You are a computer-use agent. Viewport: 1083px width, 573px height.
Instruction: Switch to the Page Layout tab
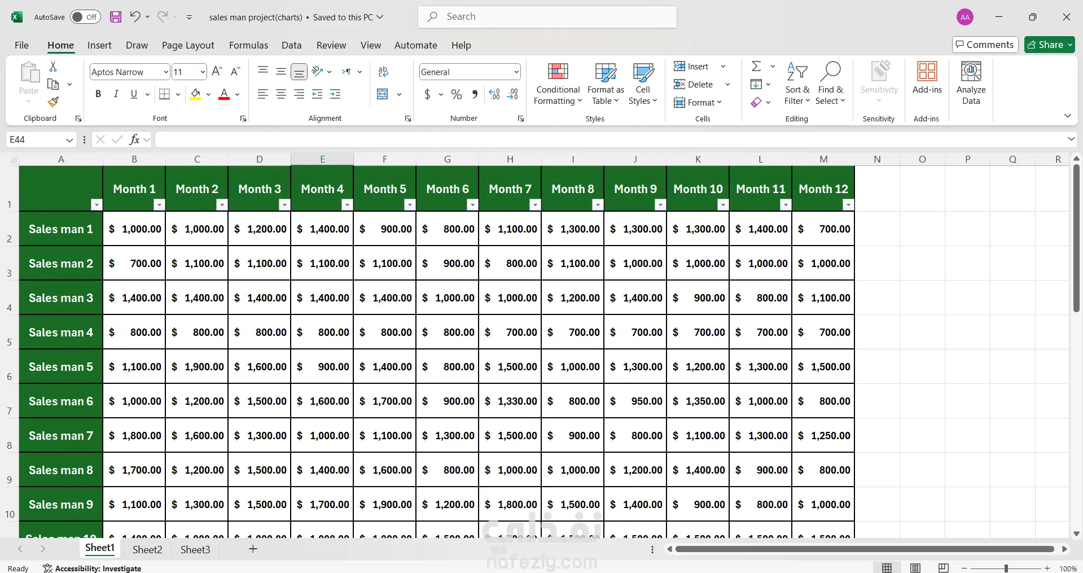(188, 45)
